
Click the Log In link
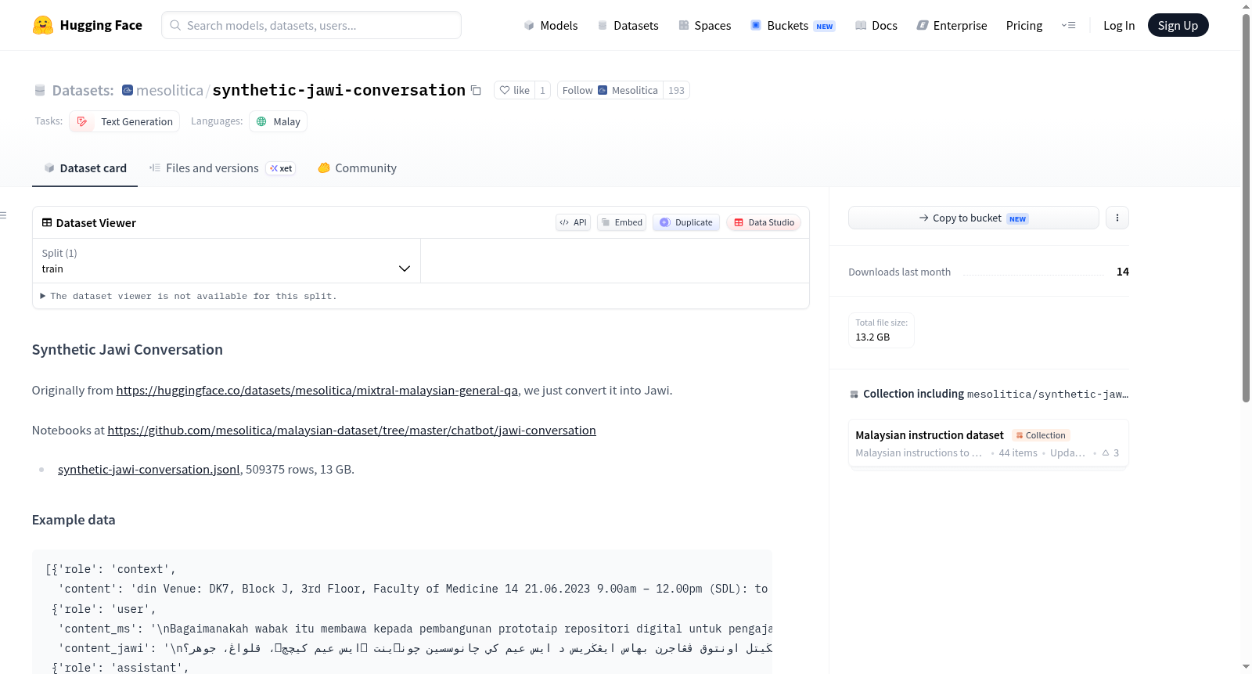[x=1119, y=25]
